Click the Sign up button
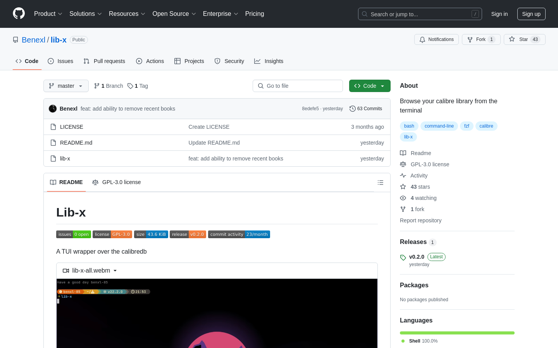The height and width of the screenshot is (348, 558). 531,14
